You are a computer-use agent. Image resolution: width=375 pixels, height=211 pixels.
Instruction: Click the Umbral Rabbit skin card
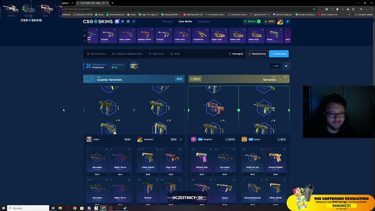pos(275,162)
